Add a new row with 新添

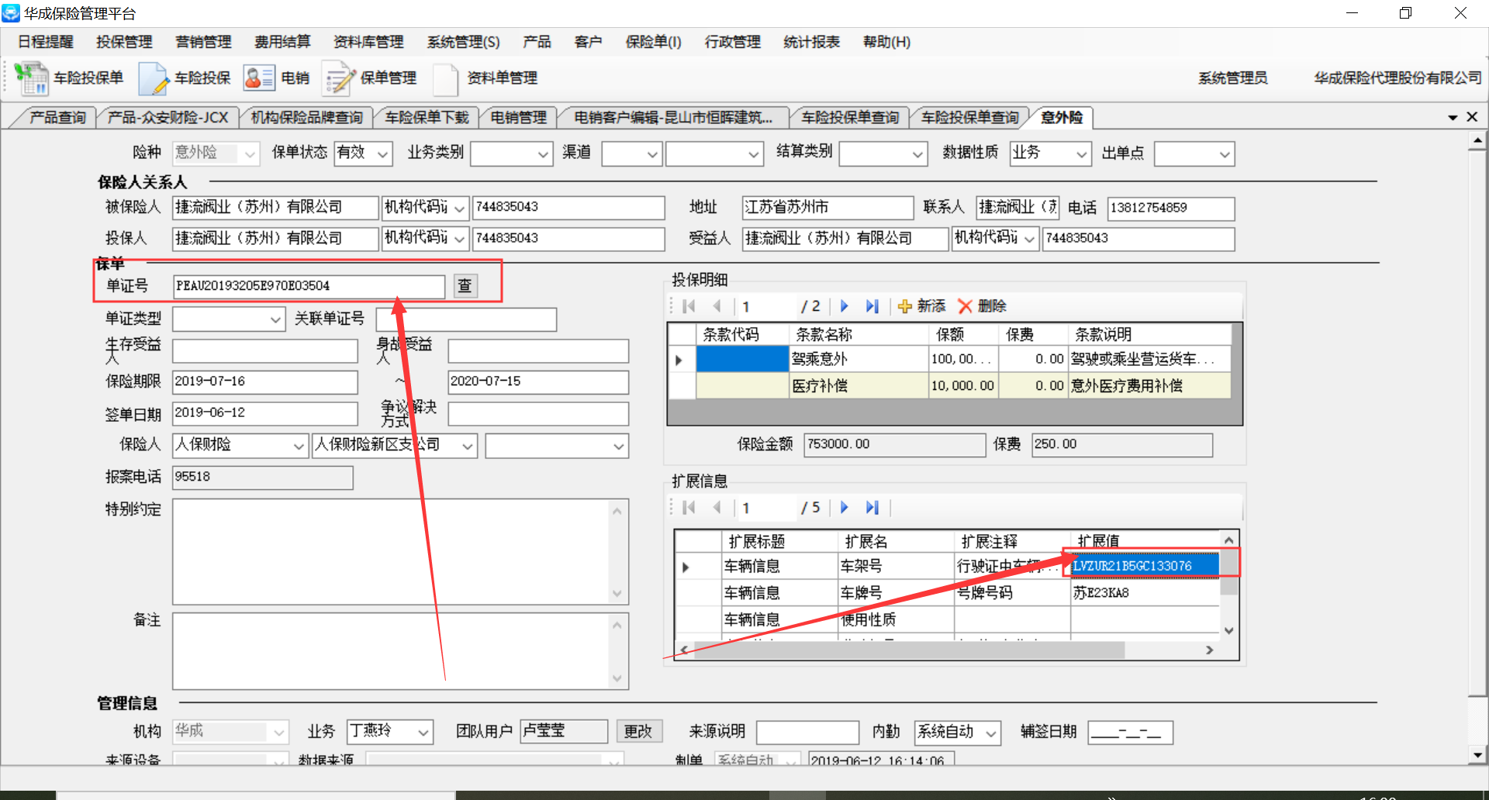tap(922, 306)
